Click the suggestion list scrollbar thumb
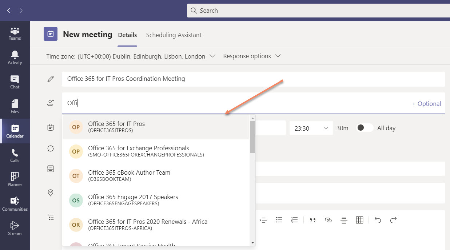This screenshot has height=250, width=450. click(252, 137)
